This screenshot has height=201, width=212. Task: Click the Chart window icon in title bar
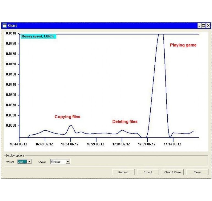click(4, 25)
